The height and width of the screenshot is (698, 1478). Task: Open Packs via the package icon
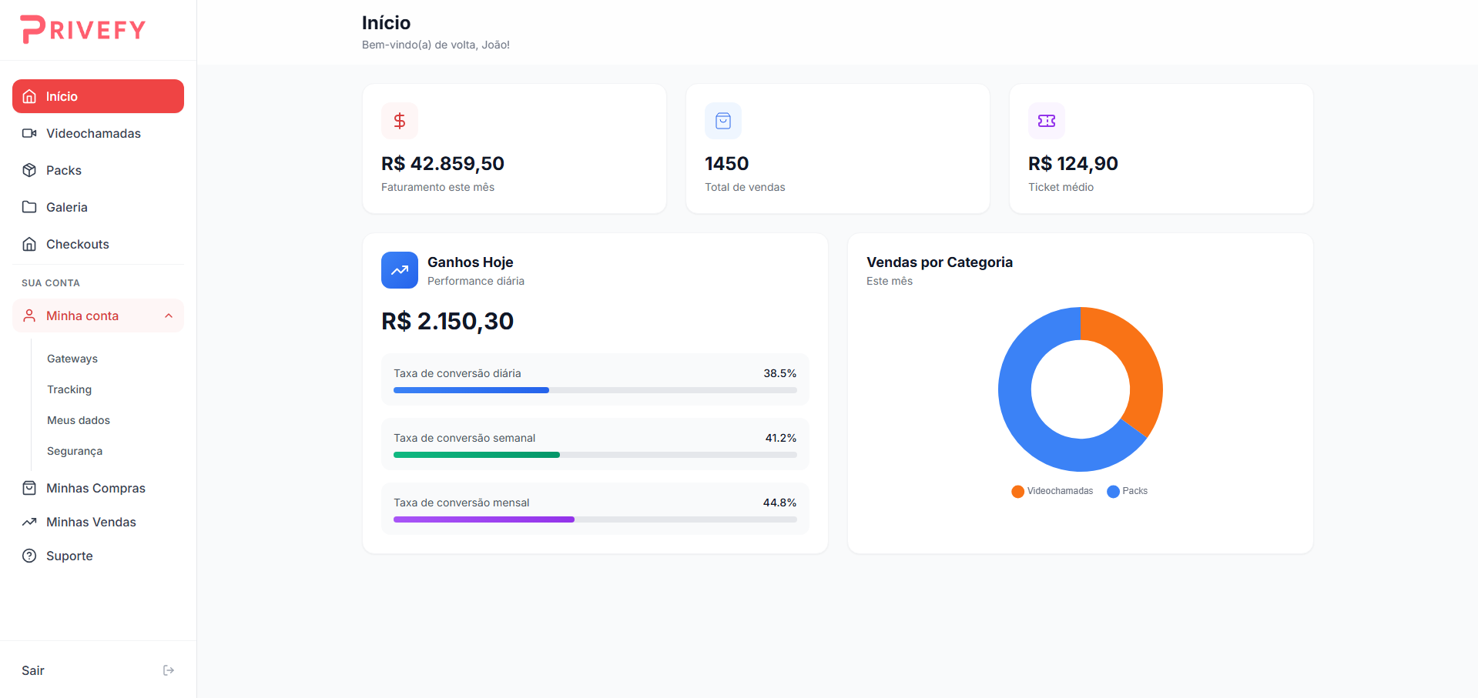(29, 170)
